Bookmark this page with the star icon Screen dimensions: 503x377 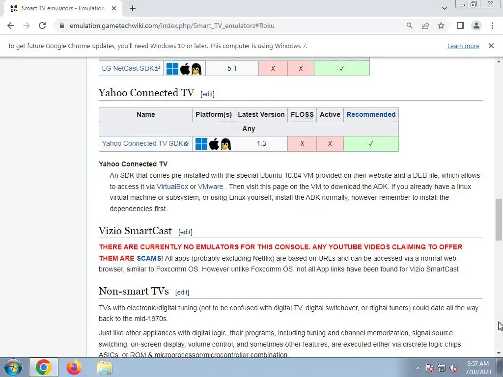coord(441,26)
